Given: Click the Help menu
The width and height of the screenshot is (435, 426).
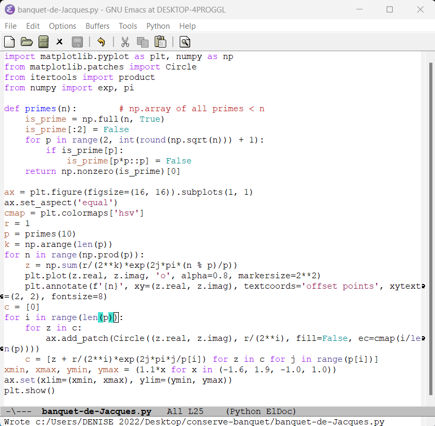Looking at the screenshot, I should tap(188, 26).
